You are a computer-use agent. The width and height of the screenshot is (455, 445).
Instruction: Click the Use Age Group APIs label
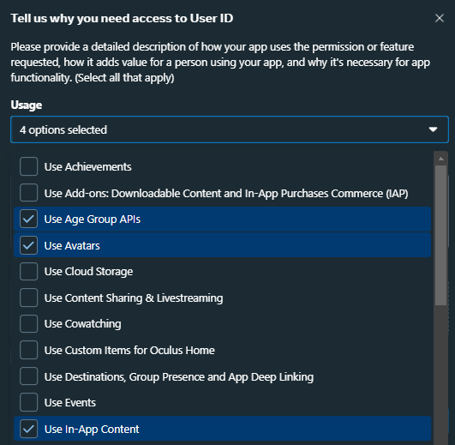tap(93, 219)
